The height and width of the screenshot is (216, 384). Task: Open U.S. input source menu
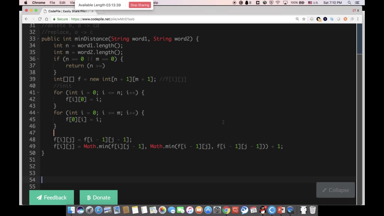313,3
